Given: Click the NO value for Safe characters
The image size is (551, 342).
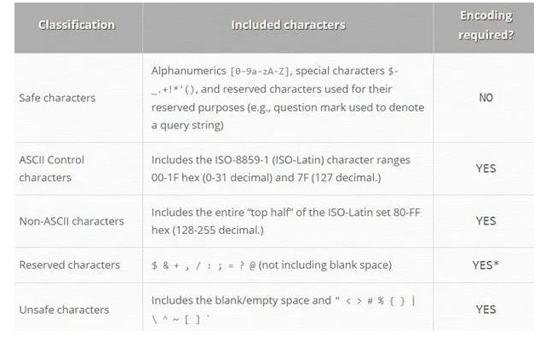Looking at the screenshot, I should 486,98.
